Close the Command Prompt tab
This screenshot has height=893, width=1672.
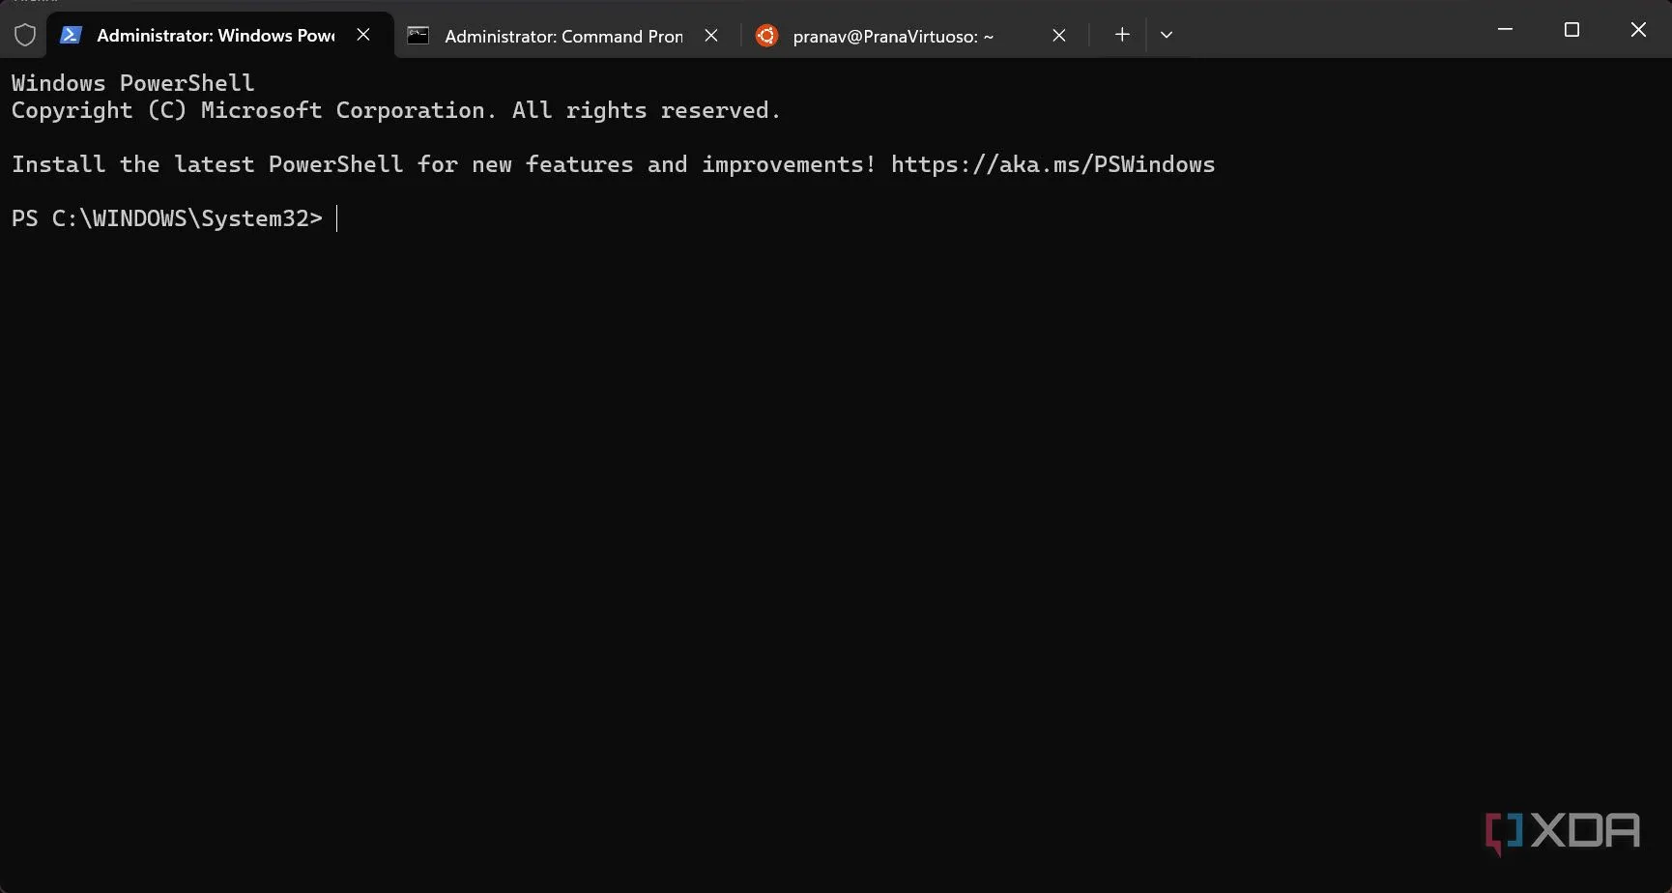click(711, 35)
